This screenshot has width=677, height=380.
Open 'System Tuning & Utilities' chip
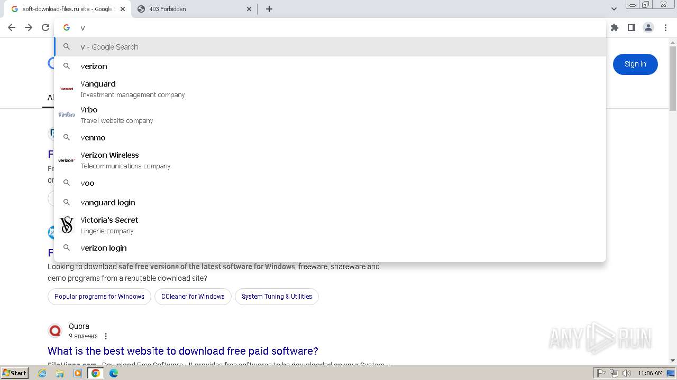coord(277,297)
